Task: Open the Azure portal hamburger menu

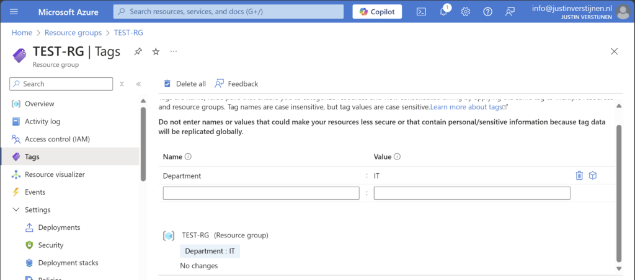Action: pyautogui.click(x=14, y=12)
